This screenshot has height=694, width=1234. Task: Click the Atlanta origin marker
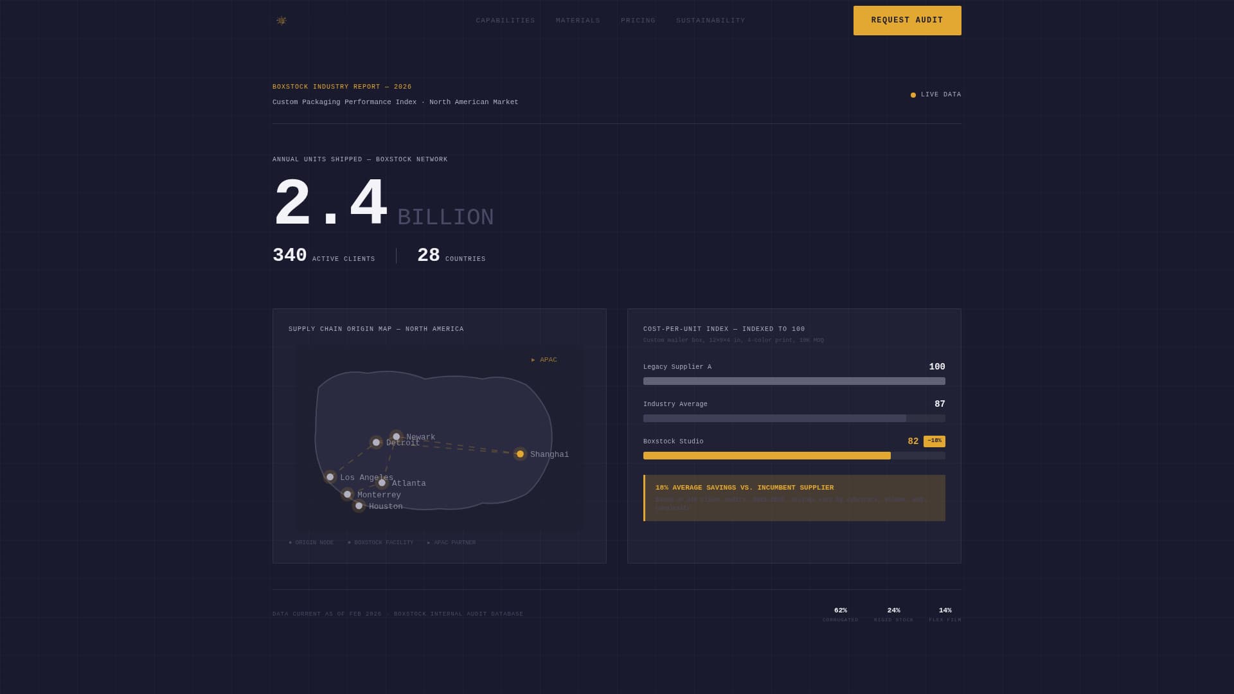[x=382, y=482]
